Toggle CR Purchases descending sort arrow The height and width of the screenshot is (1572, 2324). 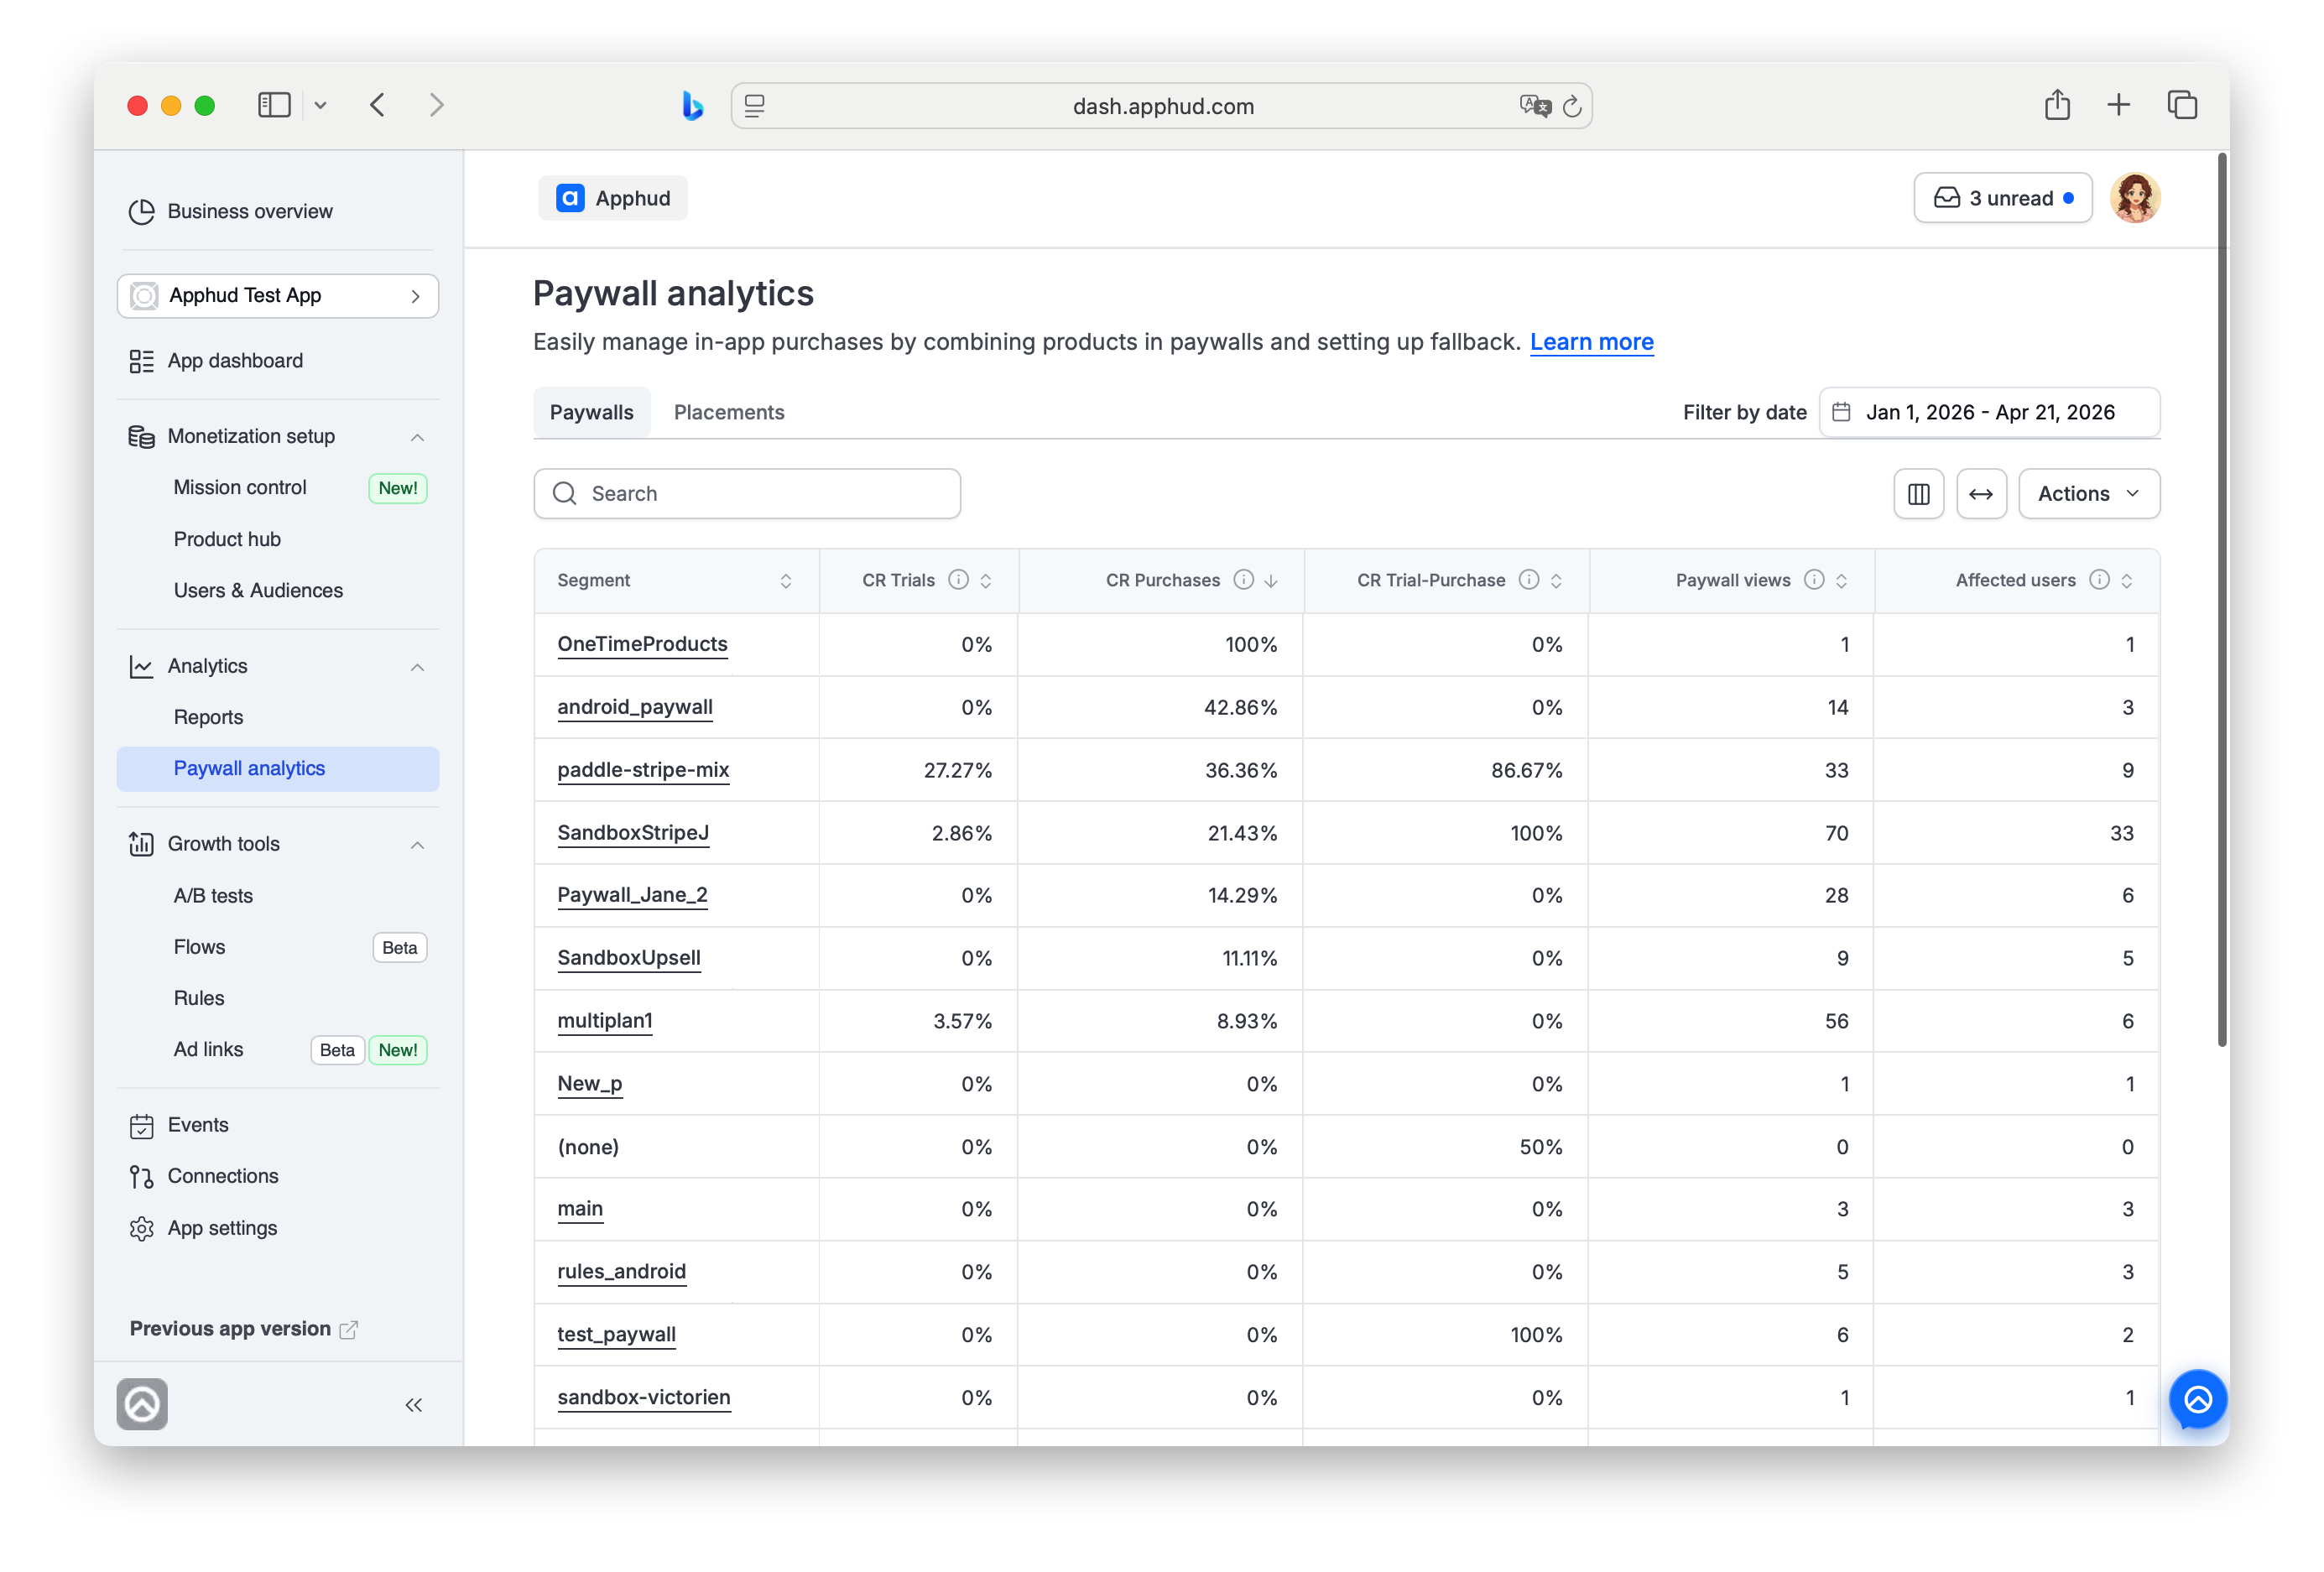coord(1271,581)
